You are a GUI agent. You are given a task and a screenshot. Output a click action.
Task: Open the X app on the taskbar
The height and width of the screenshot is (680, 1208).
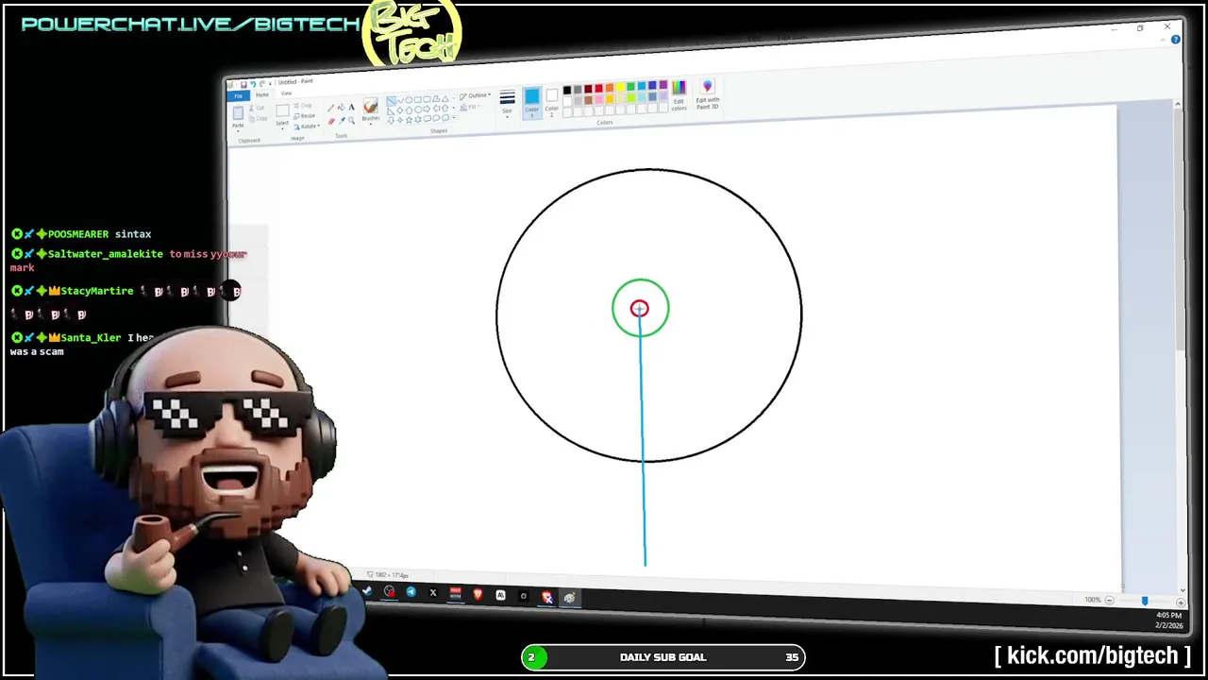(433, 592)
